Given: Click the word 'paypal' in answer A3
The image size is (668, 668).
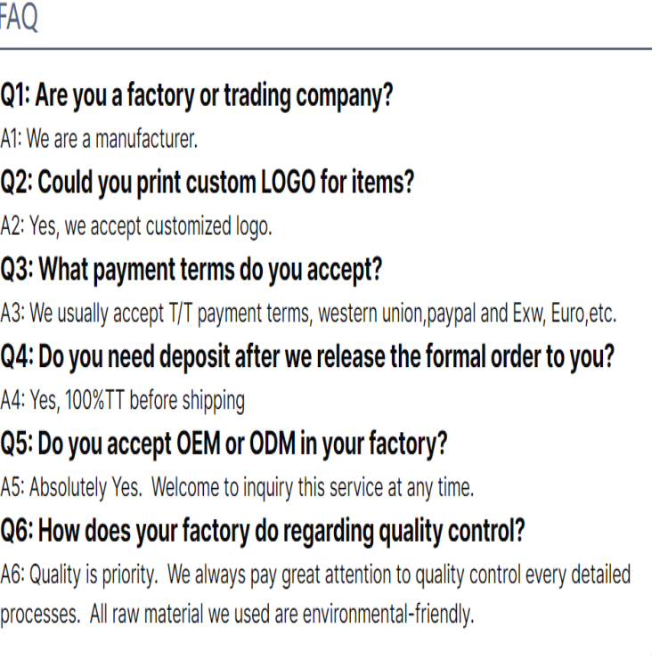Looking at the screenshot, I should point(452,314).
